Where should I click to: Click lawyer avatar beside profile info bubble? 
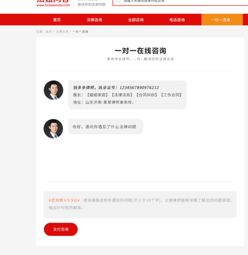pos(53,90)
